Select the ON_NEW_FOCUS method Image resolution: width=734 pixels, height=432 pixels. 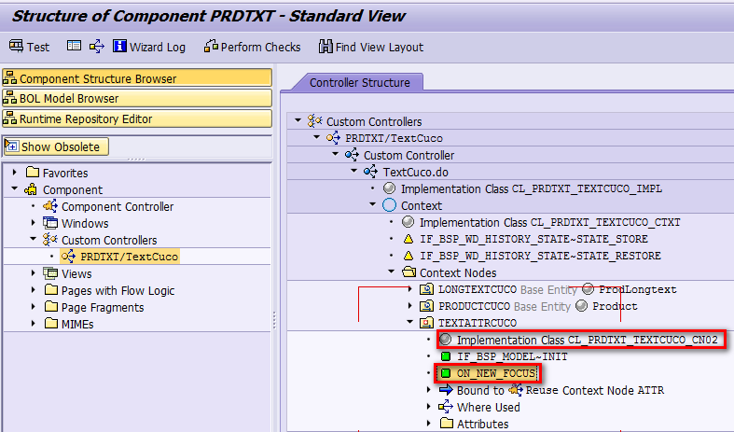coord(496,373)
